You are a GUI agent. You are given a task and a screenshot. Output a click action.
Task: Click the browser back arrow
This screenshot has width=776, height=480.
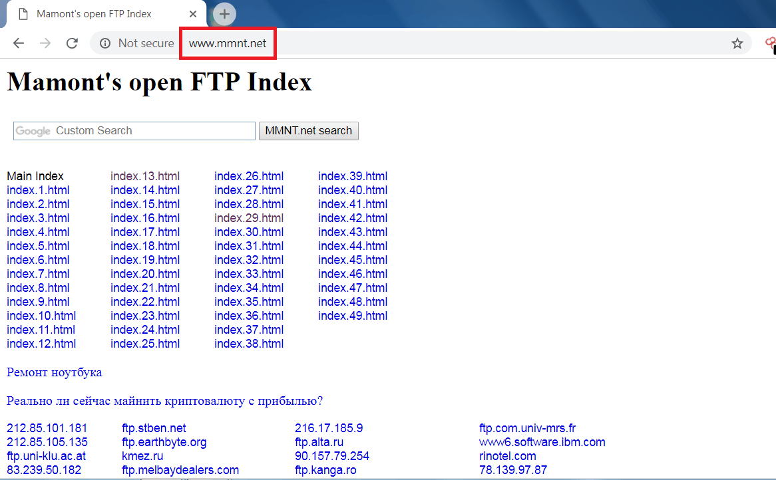19,43
